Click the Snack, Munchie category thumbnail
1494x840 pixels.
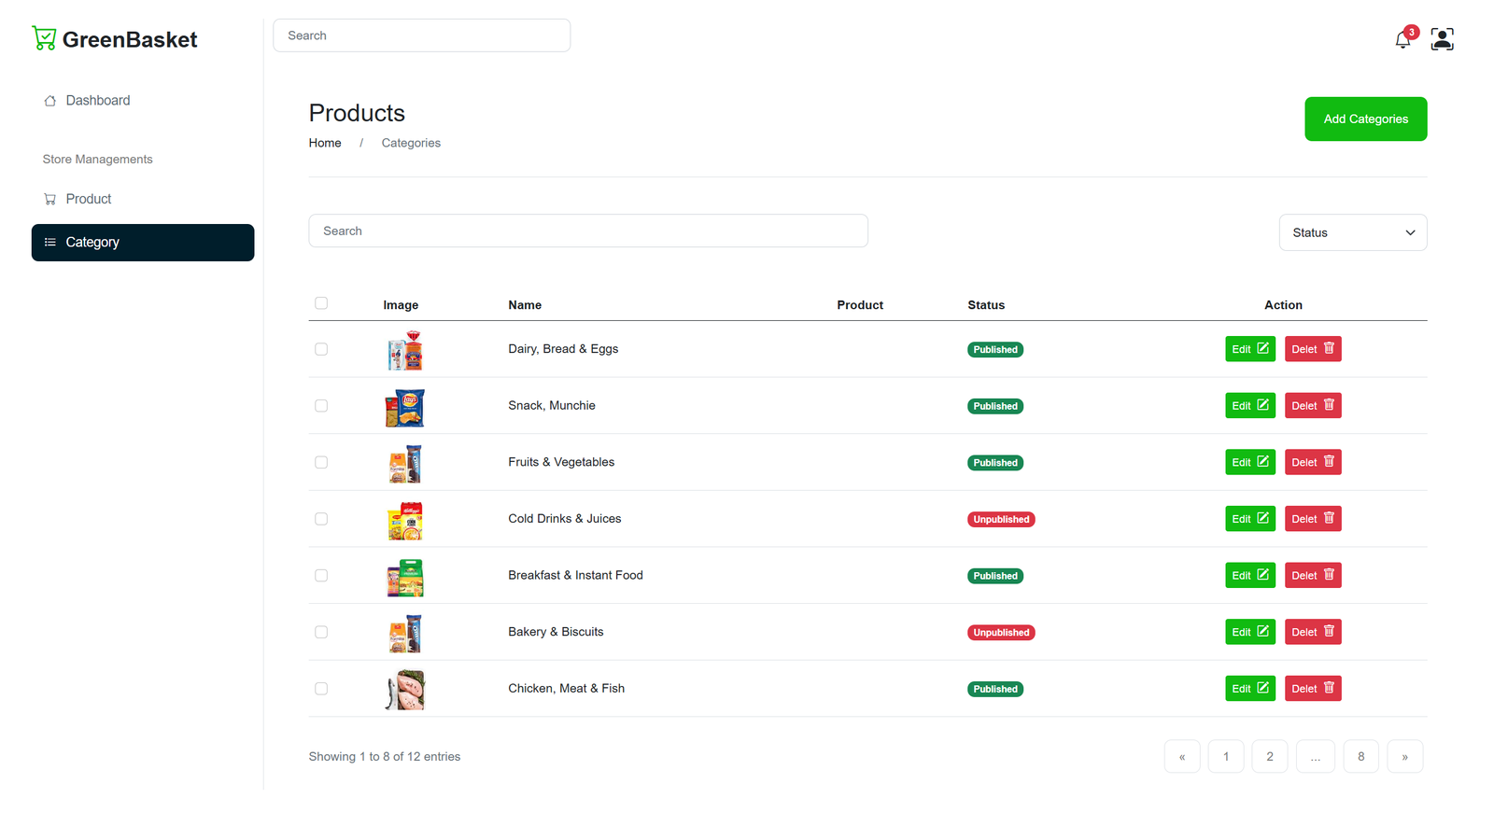click(x=404, y=408)
